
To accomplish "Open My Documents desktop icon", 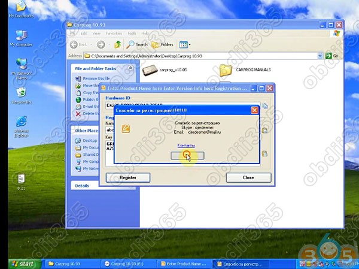I will coord(21,9).
